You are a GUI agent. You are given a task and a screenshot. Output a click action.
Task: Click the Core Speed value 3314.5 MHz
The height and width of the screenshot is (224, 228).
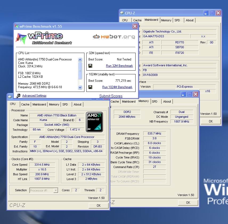pos(42,165)
